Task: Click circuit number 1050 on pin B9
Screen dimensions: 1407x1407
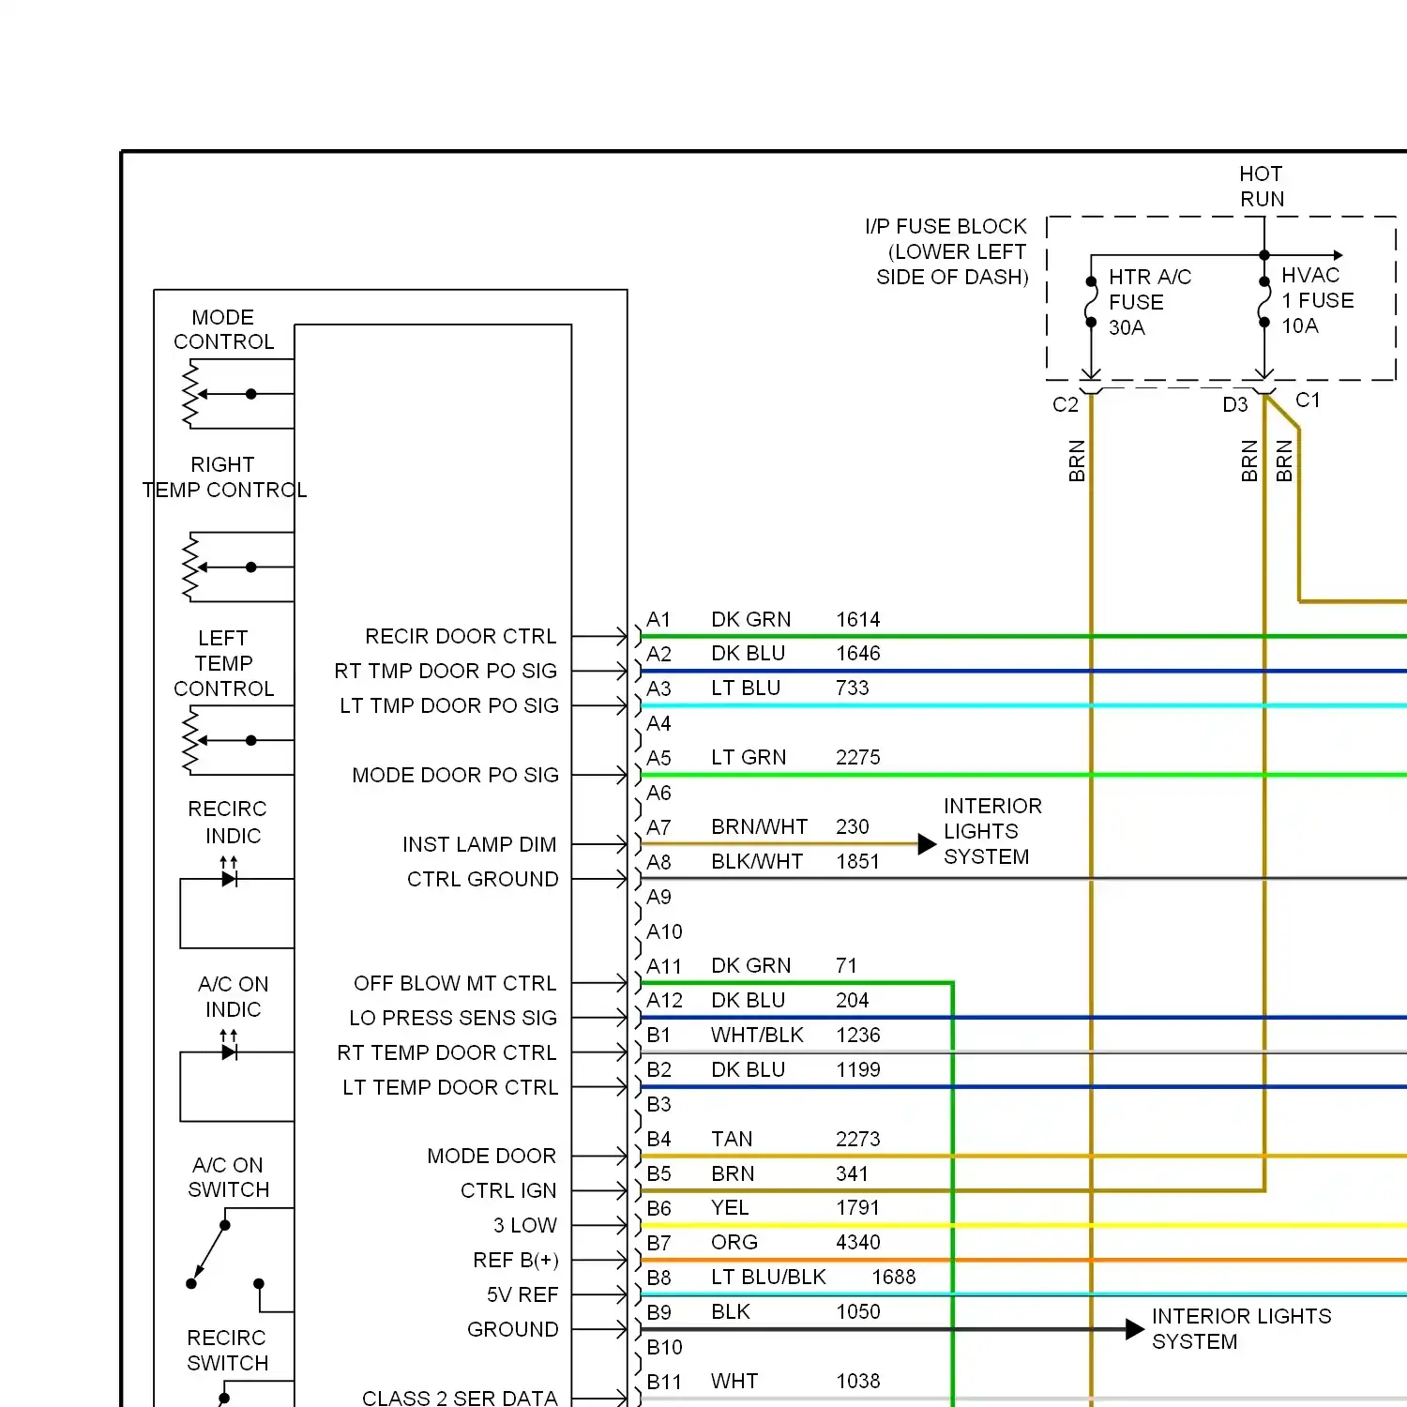Action: click(x=858, y=1312)
